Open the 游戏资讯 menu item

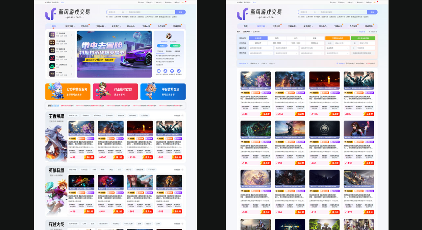coord(369,26)
